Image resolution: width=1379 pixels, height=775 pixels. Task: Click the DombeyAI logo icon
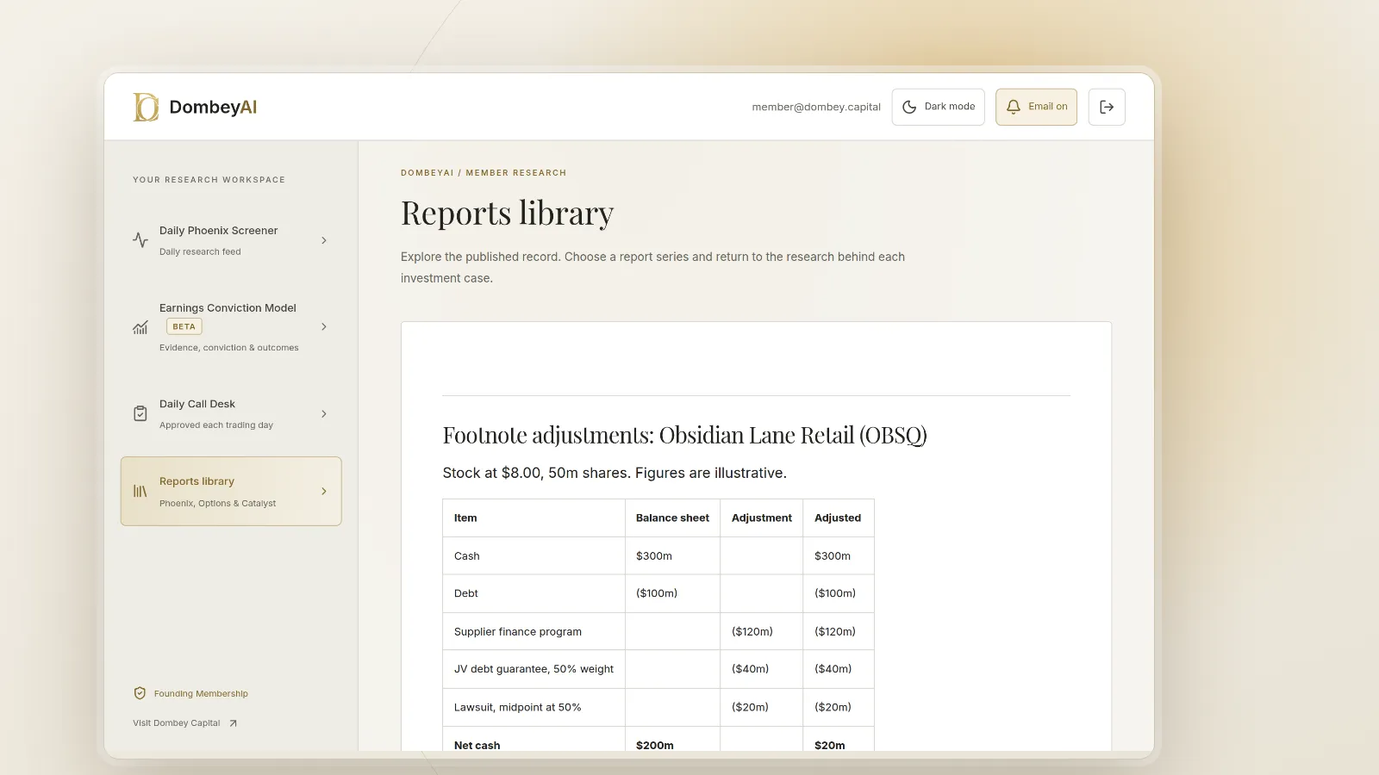pyautogui.click(x=146, y=107)
